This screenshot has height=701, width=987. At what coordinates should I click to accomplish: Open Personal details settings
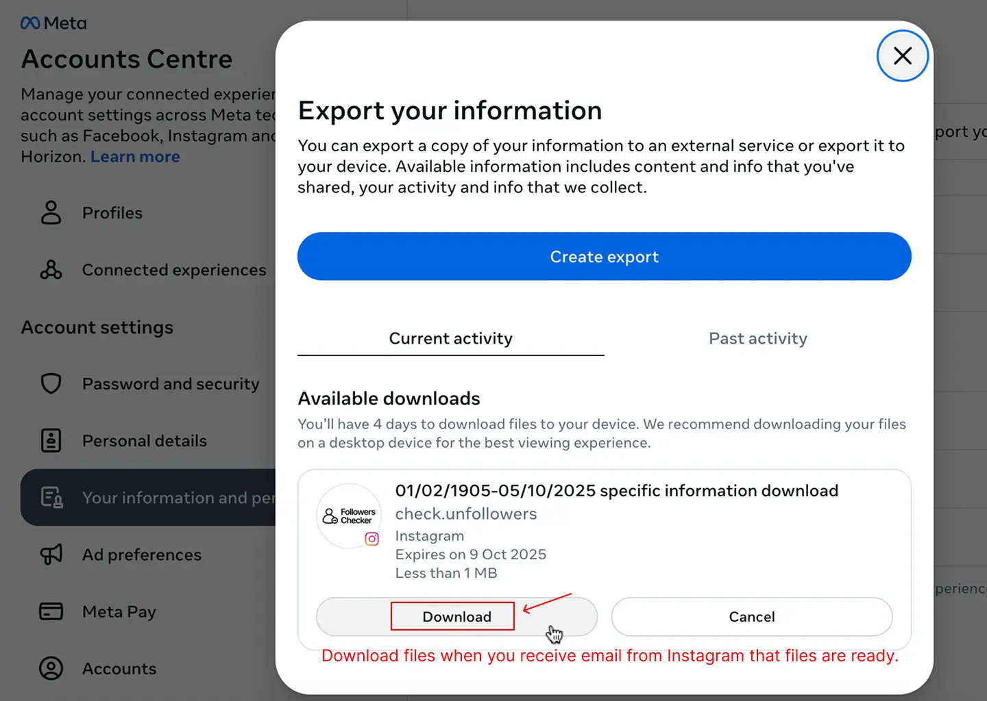coord(145,441)
